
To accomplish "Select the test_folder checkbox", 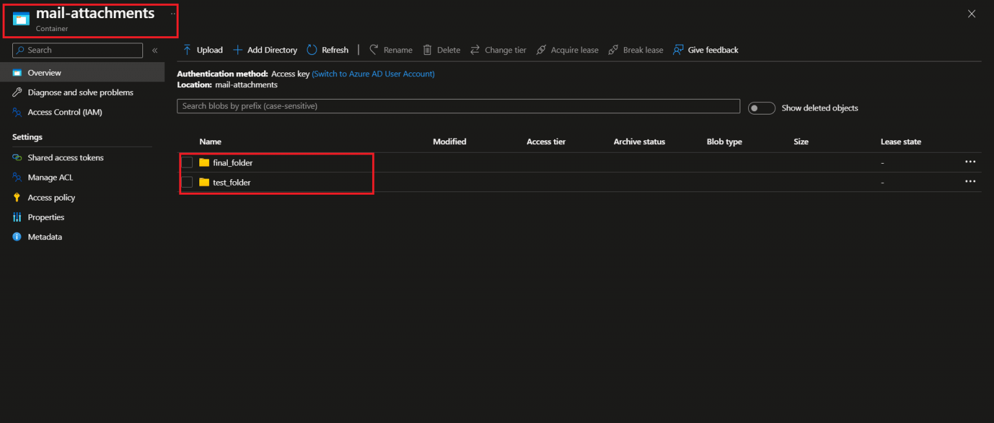I will (187, 182).
